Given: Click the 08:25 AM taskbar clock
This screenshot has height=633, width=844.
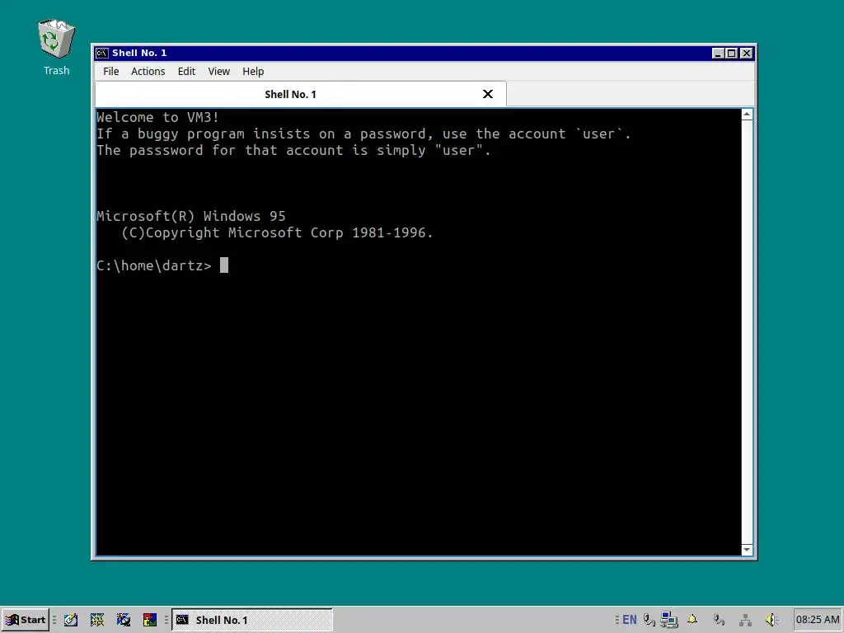Looking at the screenshot, I should (x=817, y=620).
